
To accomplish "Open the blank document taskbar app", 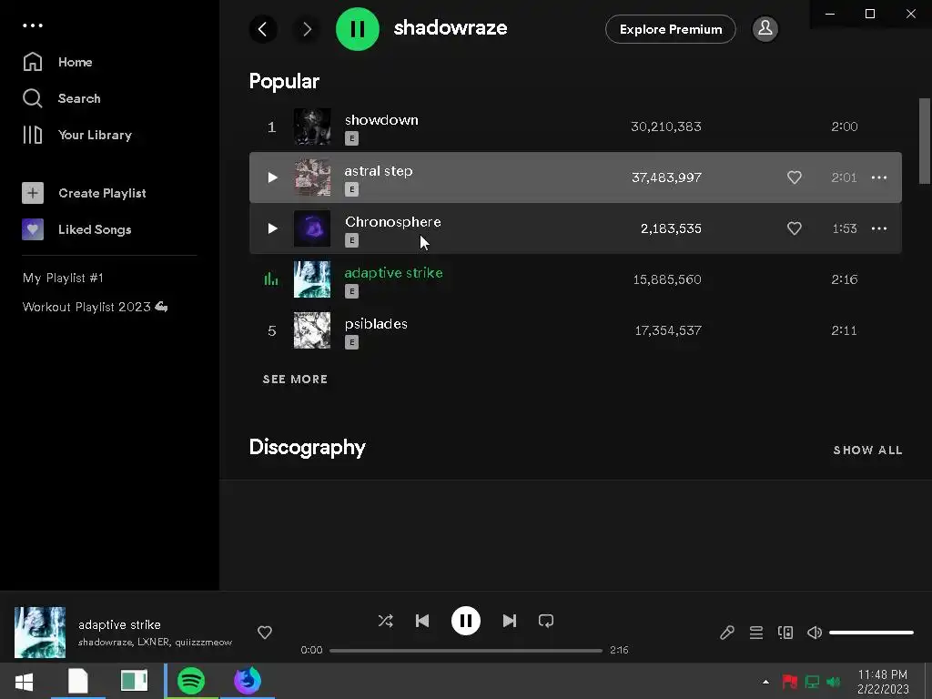I will coord(78,681).
